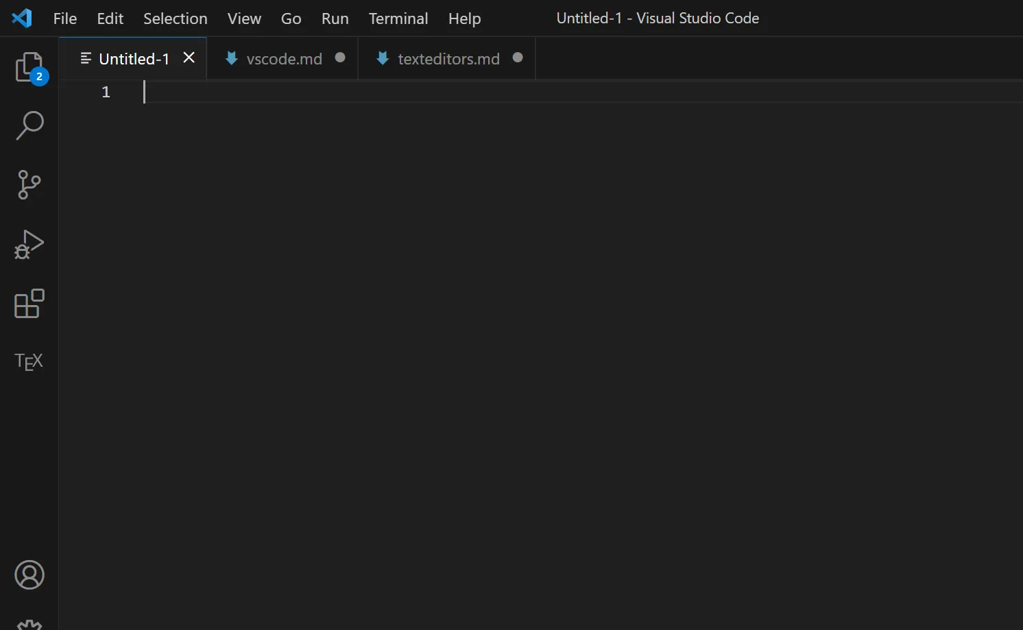Open the Source Control view
Viewport: 1023px width, 630px height.
click(x=29, y=185)
